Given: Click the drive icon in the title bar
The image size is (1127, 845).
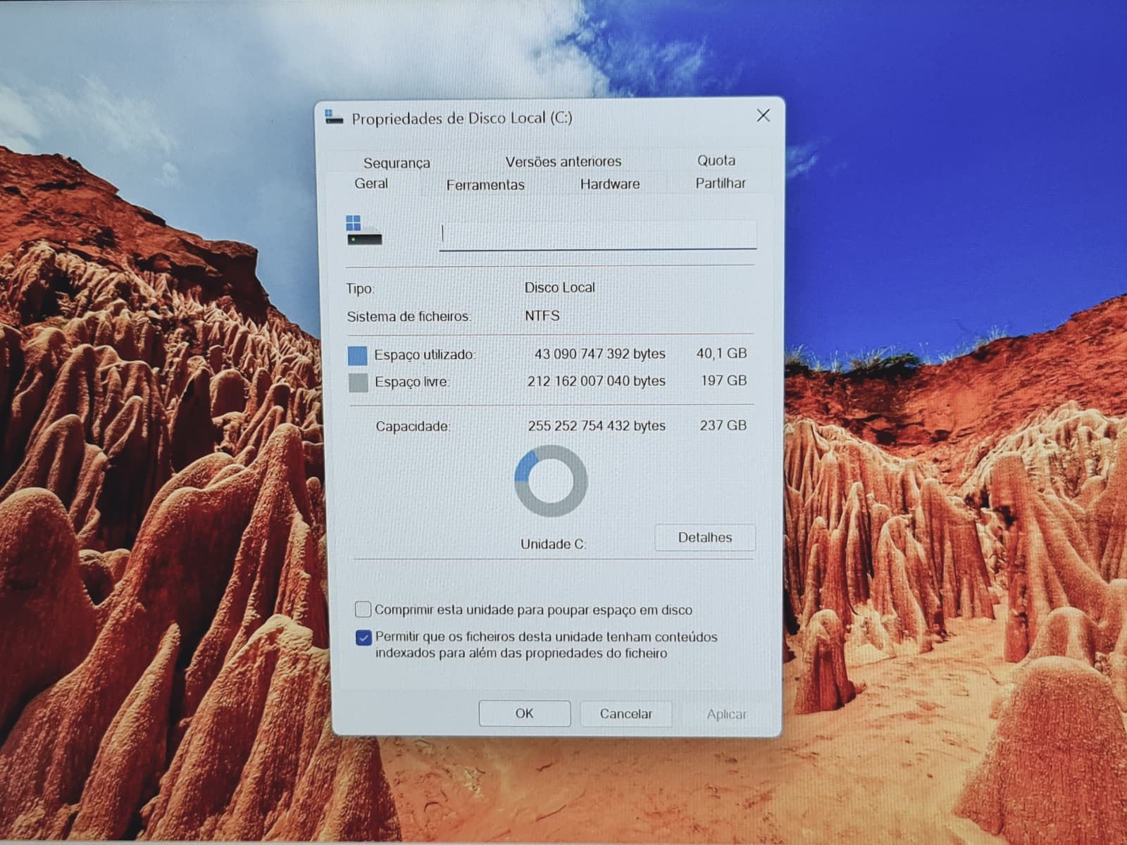Looking at the screenshot, I should click(x=334, y=118).
